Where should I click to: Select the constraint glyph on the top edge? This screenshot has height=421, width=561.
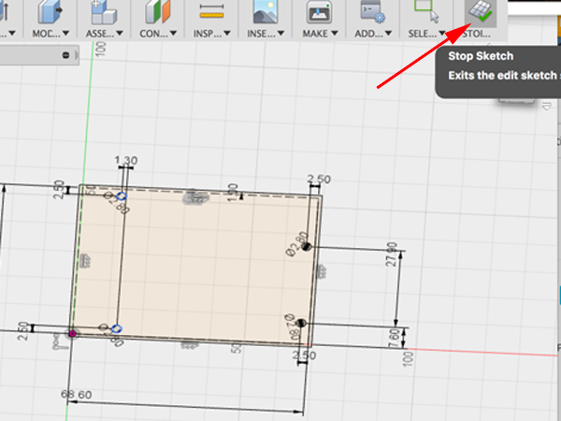pos(195,197)
